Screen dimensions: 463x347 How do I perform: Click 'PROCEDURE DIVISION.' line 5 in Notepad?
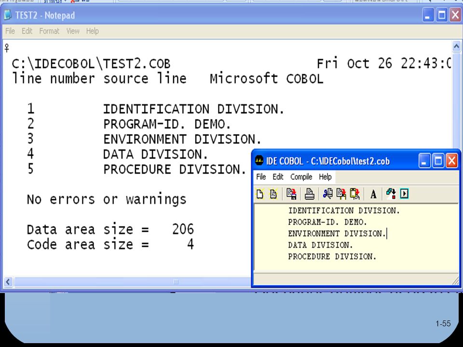coord(174,169)
